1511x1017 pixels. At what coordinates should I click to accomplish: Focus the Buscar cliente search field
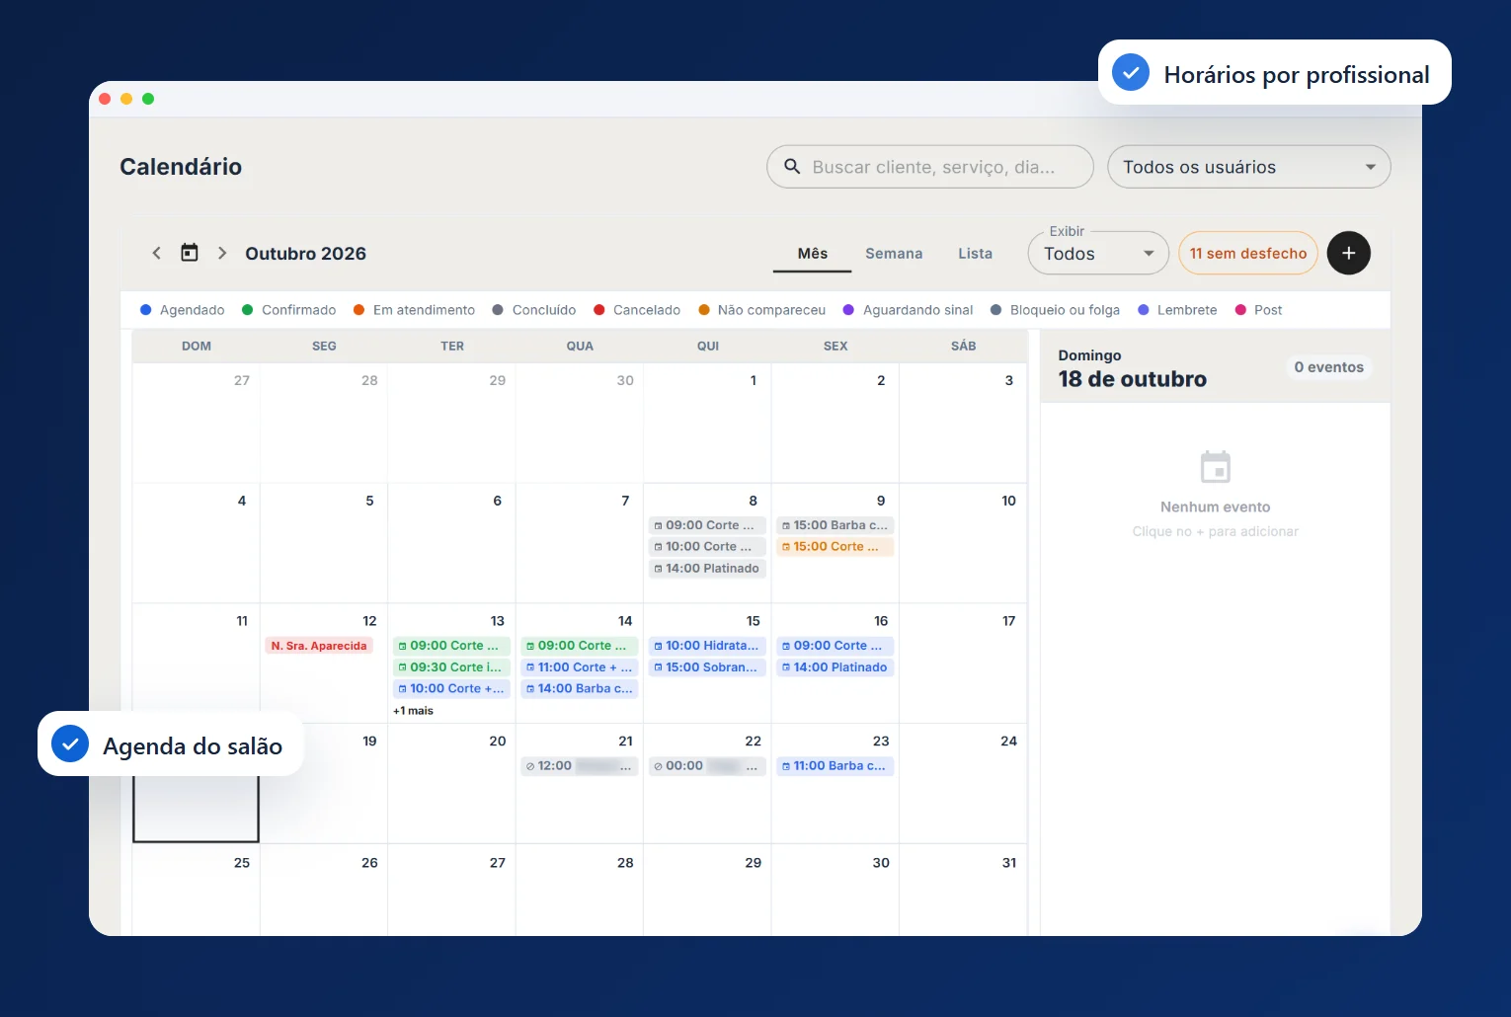[x=930, y=167]
